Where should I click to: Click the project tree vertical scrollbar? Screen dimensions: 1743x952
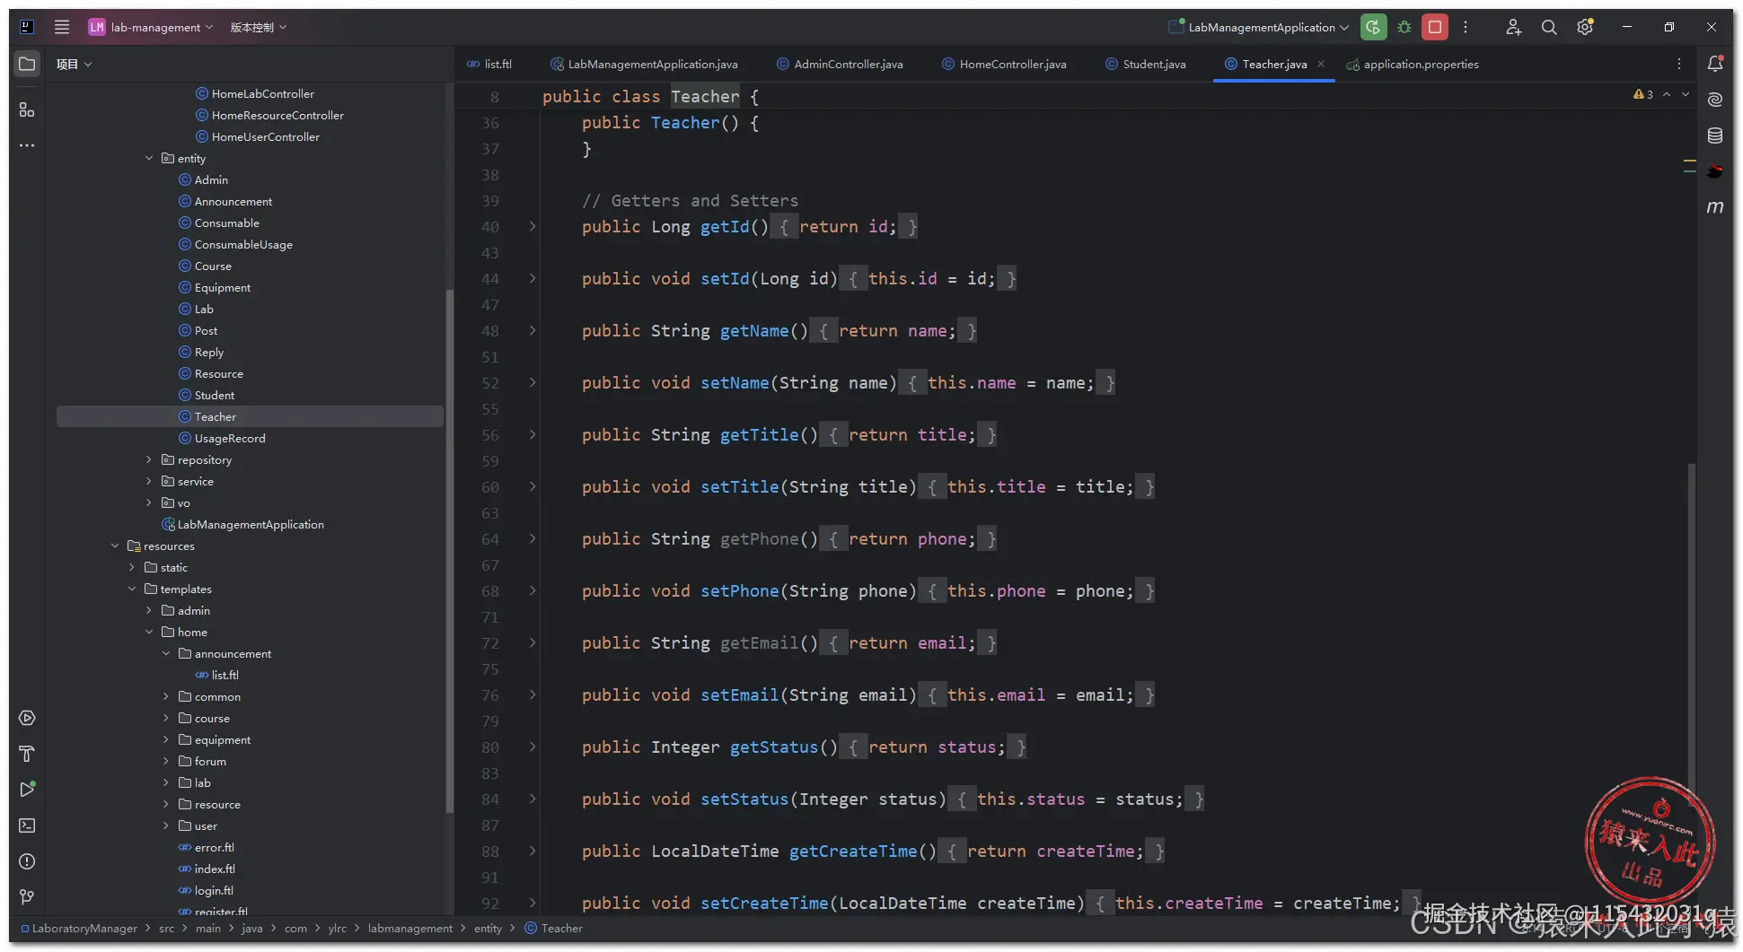pyautogui.click(x=449, y=551)
